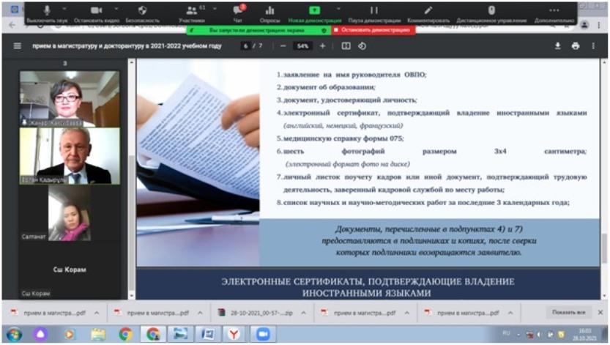Open the Participants panel
The width and height of the screenshot is (610, 345).
point(190,11)
